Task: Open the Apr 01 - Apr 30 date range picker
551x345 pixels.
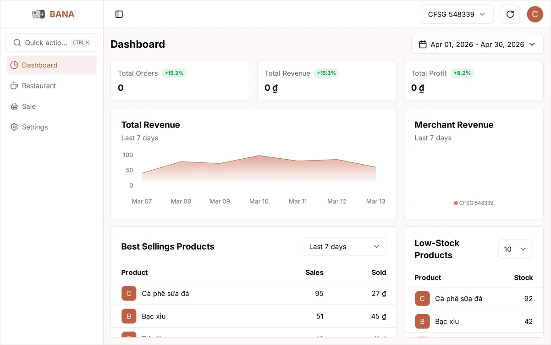Action: (477, 45)
